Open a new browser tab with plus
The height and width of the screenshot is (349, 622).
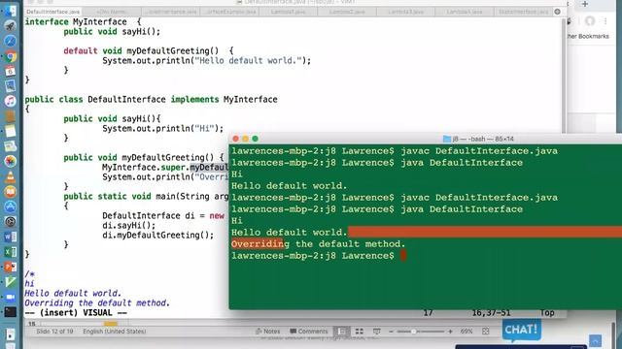point(585,4)
